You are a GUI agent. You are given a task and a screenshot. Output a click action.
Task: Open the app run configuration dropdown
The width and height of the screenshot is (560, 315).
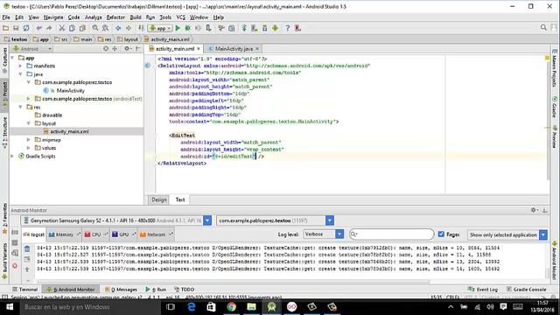point(160,28)
